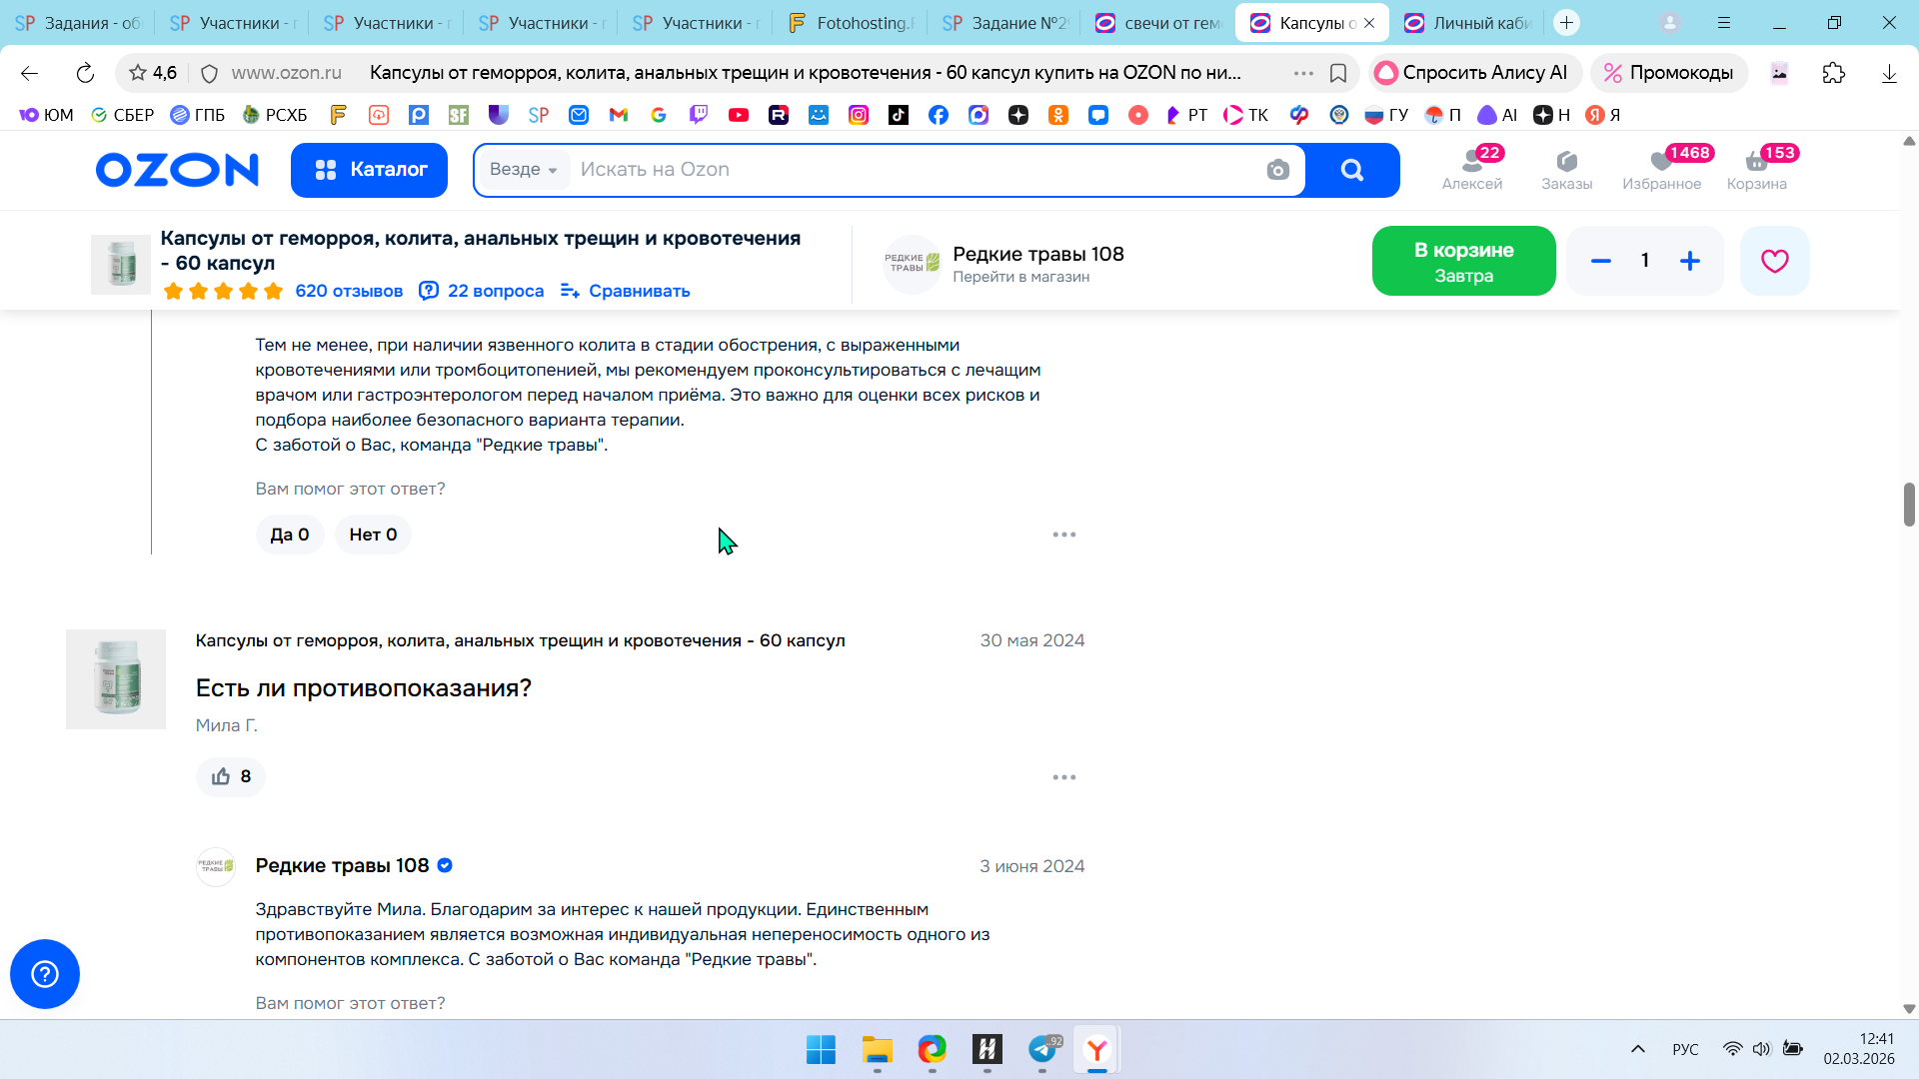Switch to the Личный кабинет browser tab
Viewport: 1919px width, 1079px height.
tap(1469, 22)
